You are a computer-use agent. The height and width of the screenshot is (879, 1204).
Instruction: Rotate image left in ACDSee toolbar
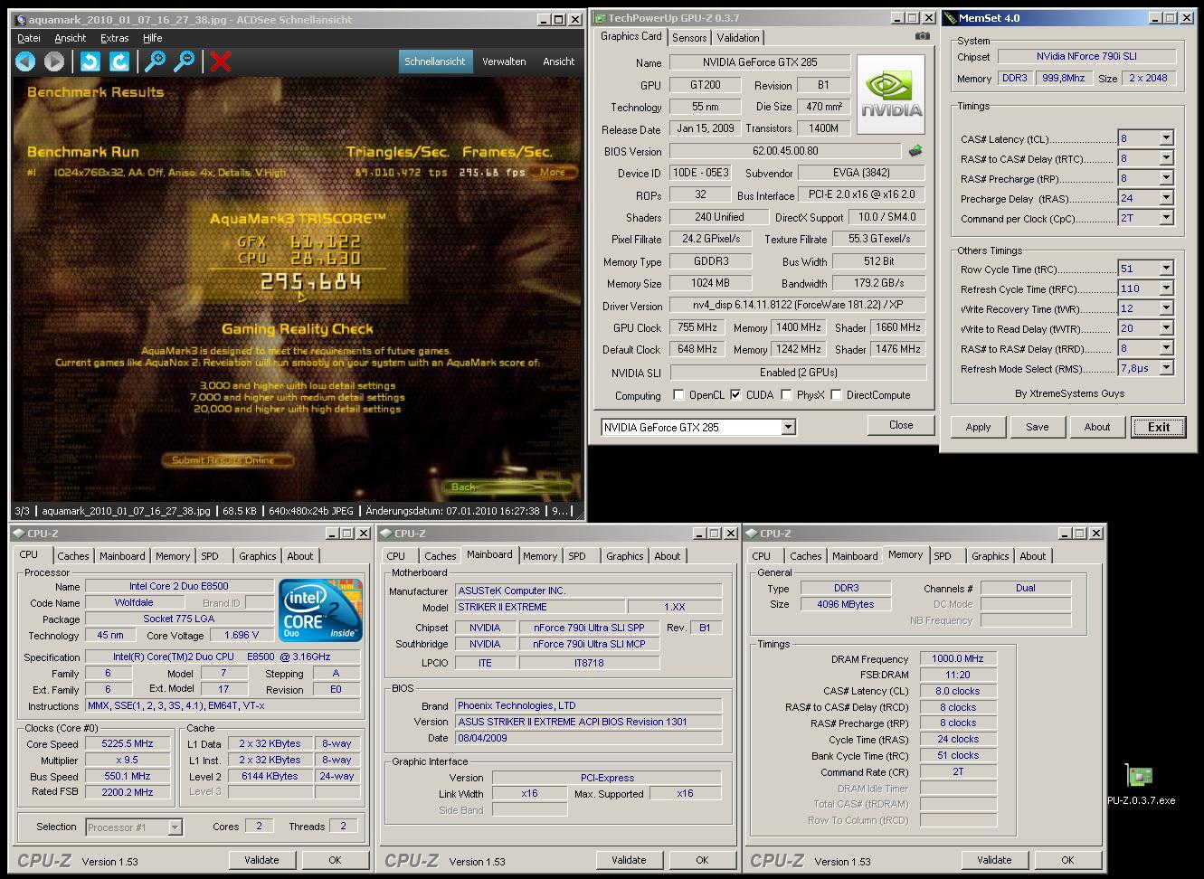(90, 61)
